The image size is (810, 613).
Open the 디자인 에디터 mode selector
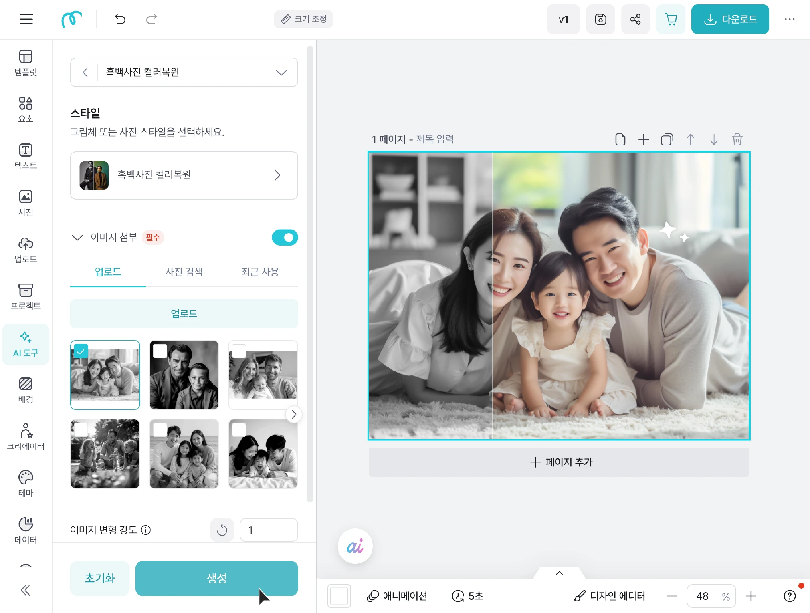[609, 596]
